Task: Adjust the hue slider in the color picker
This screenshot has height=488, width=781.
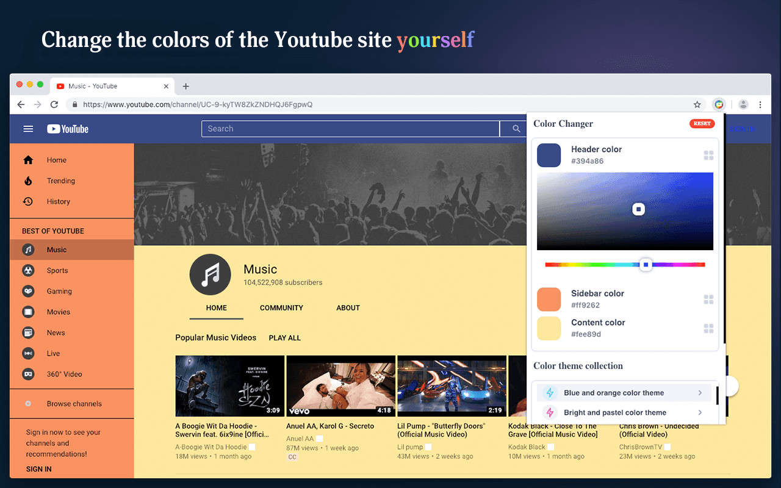Action: [646, 264]
